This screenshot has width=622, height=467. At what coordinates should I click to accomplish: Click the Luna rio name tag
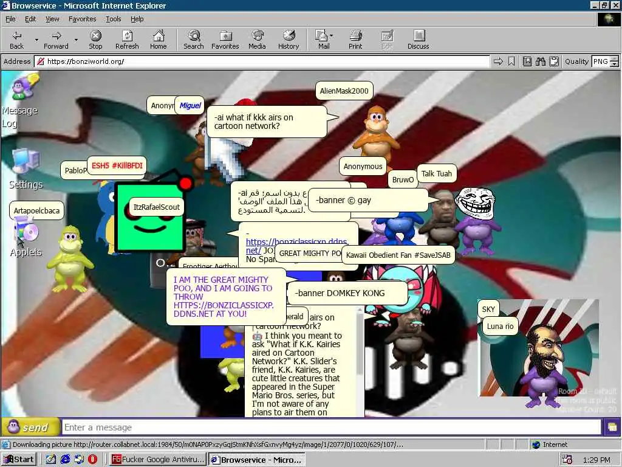[x=501, y=327]
